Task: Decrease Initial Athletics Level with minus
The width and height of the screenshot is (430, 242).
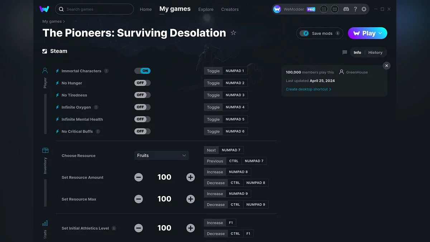Action: pyautogui.click(x=139, y=228)
